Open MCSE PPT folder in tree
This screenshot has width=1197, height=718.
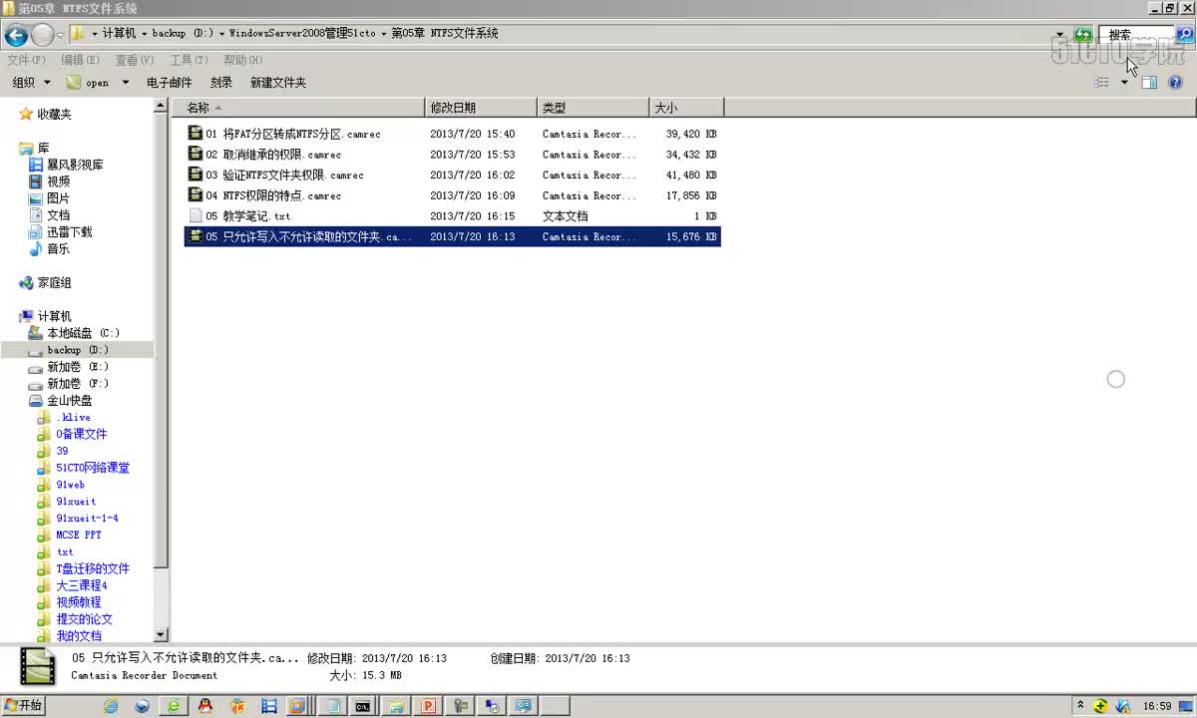pyautogui.click(x=79, y=535)
